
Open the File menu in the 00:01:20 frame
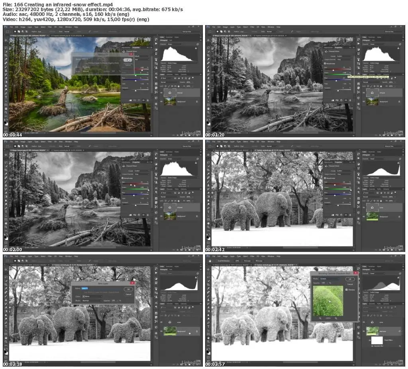(214, 27)
